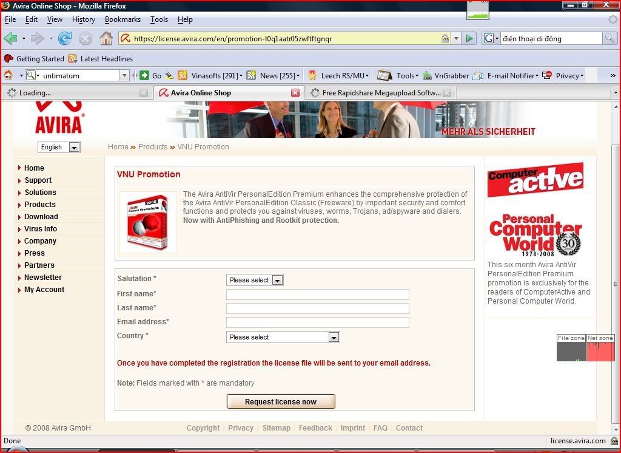
Task: Open the address bar history dropdown arrow
Action: (456, 38)
